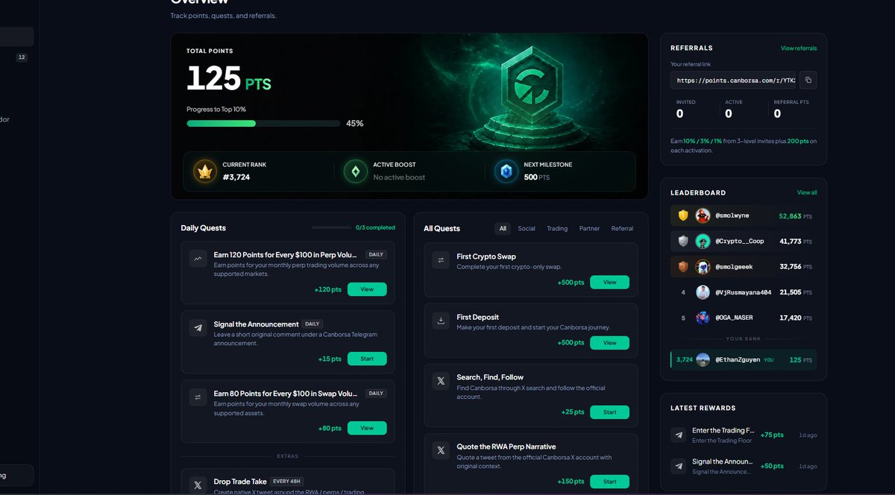The image size is (895, 495).
Task: Click the 125 PTS total points value
Action: 228,79
